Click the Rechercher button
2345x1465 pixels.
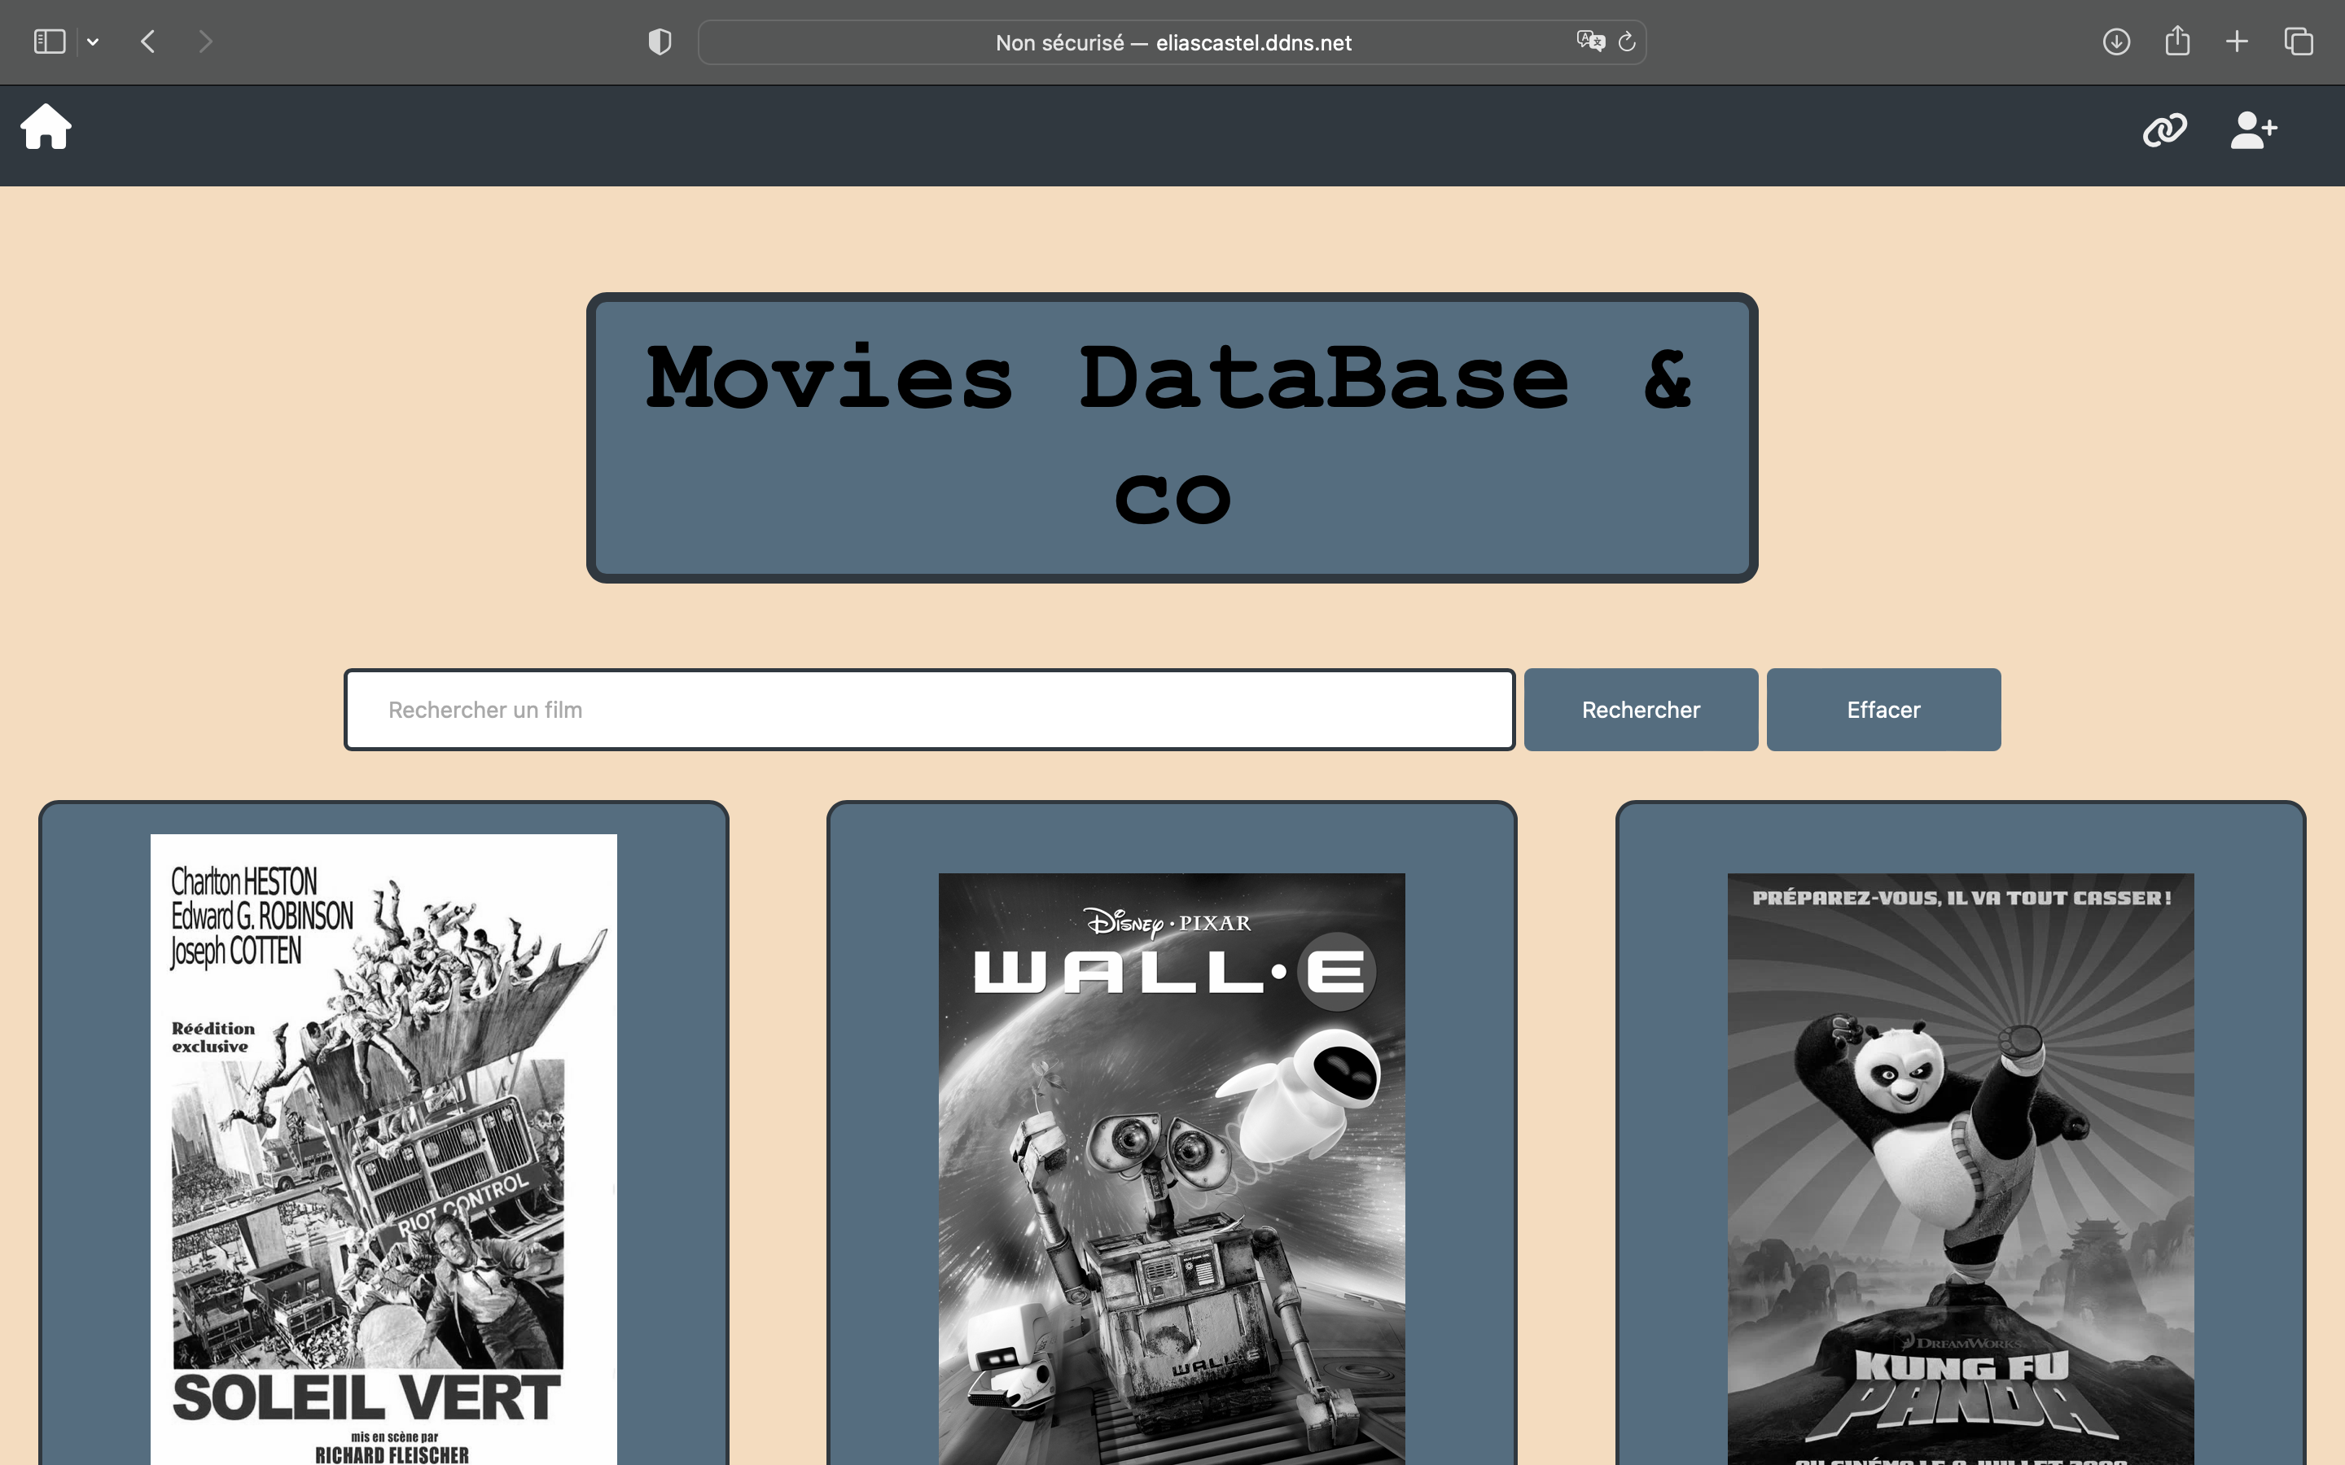point(1641,709)
